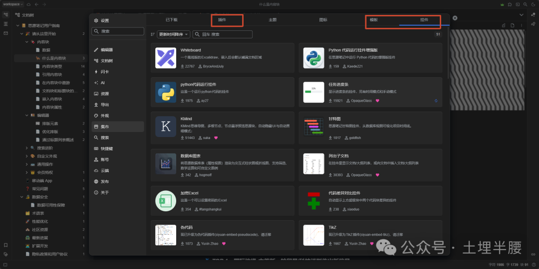Viewport: 539px width, 269px height.
Task: Open the 更新时间降序 sort dropdown
Action: 174,34
